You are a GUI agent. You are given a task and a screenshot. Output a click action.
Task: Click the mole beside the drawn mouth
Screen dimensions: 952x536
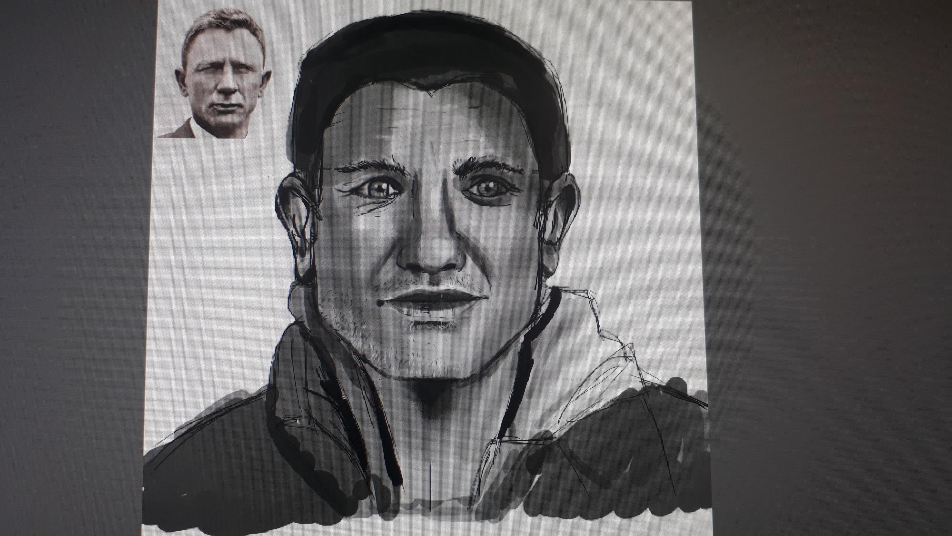coord(381,303)
